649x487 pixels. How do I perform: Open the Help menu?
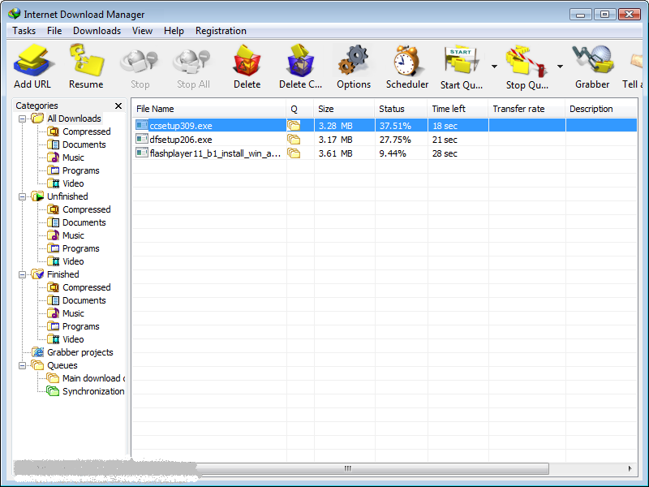pos(174,31)
